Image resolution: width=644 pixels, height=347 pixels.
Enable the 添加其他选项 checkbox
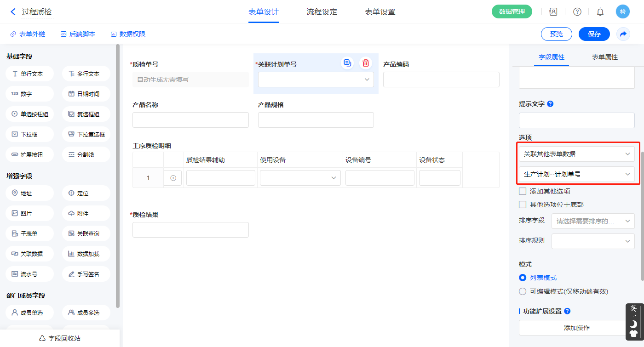click(x=523, y=191)
